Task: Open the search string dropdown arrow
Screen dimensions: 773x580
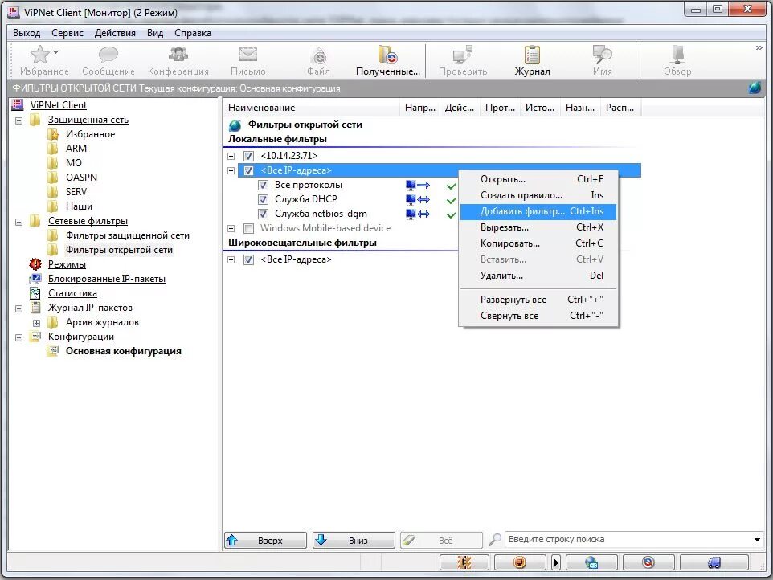Action: point(757,540)
